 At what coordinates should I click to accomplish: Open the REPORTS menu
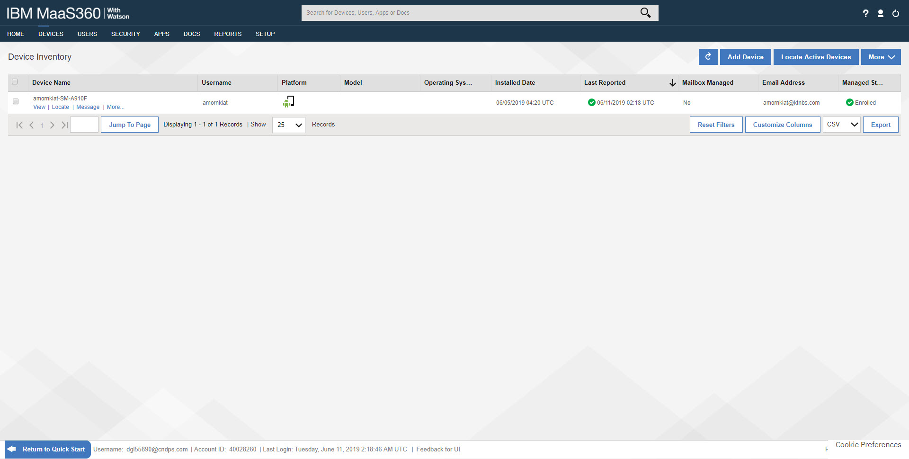coord(228,34)
